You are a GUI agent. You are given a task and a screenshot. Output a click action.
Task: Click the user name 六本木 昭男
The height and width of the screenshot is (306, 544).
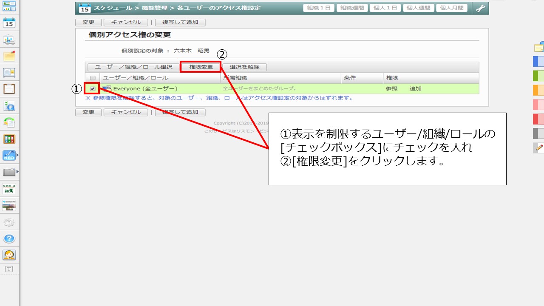pyautogui.click(x=192, y=51)
